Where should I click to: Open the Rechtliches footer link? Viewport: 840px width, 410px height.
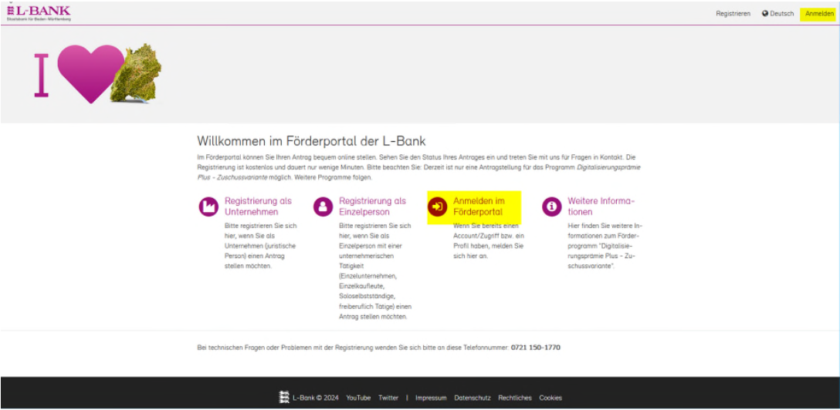pos(515,398)
